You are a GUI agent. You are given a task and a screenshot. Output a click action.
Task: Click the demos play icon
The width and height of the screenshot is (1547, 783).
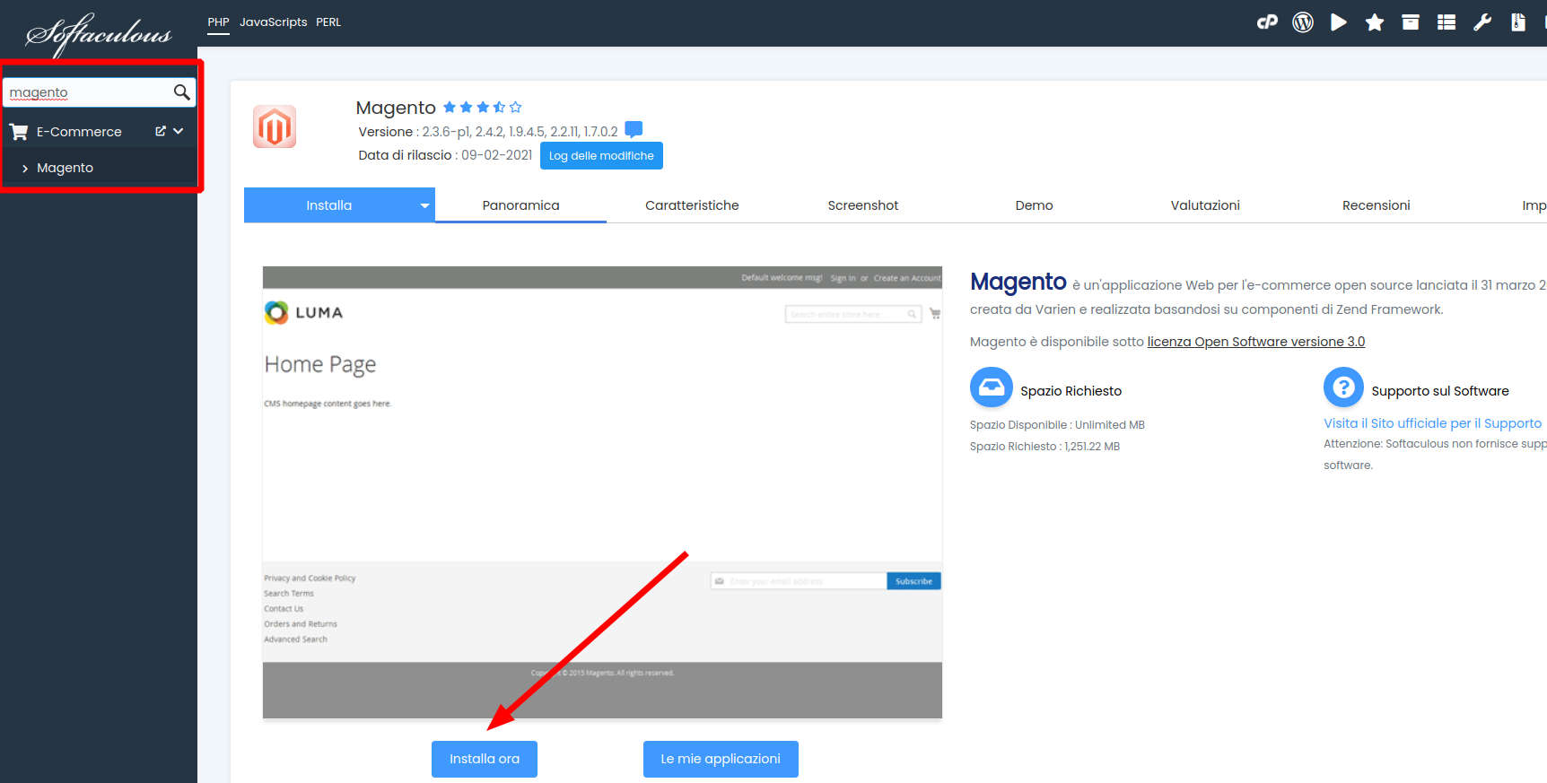(x=1338, y=22)
